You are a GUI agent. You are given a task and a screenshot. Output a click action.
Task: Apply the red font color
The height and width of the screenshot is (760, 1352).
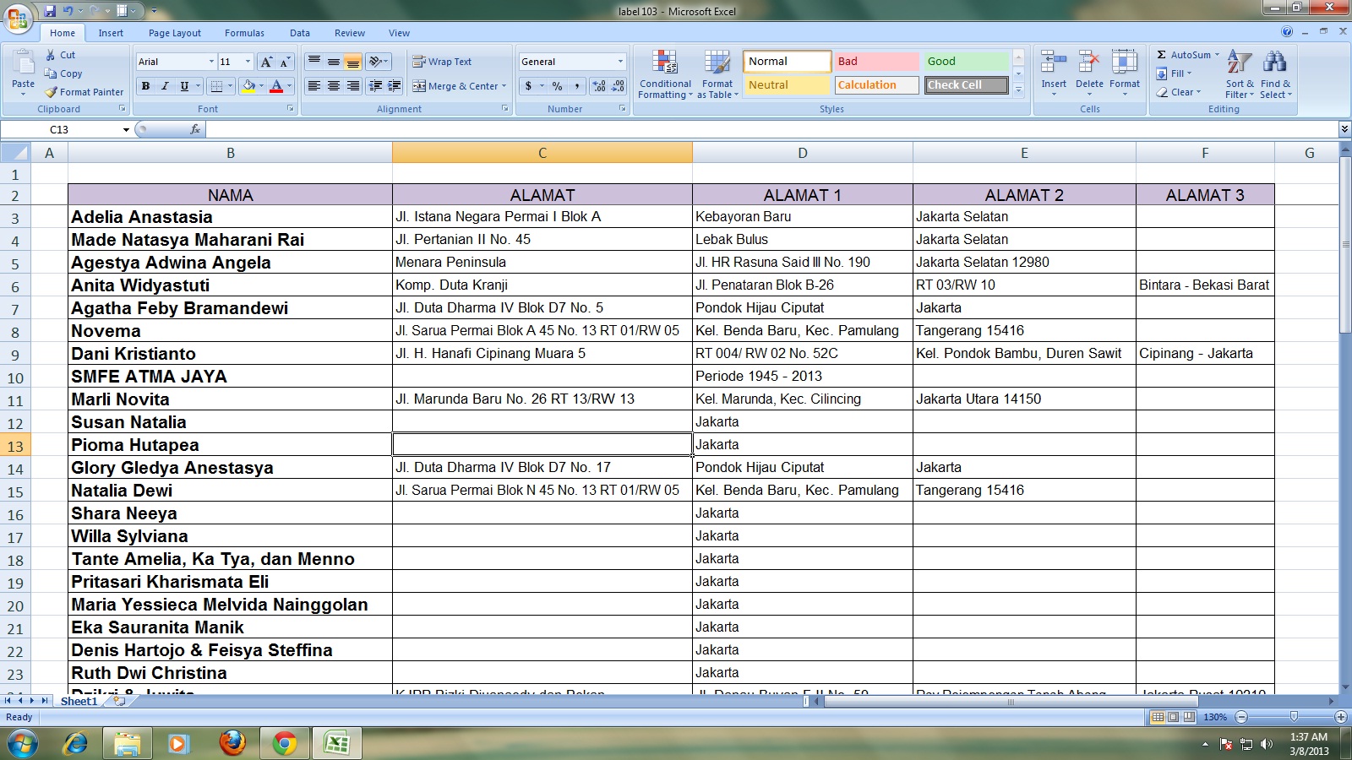click(276, 86)
